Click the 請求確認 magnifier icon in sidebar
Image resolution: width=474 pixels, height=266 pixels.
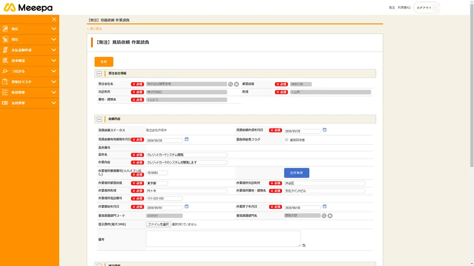click(x=5, y=60)
